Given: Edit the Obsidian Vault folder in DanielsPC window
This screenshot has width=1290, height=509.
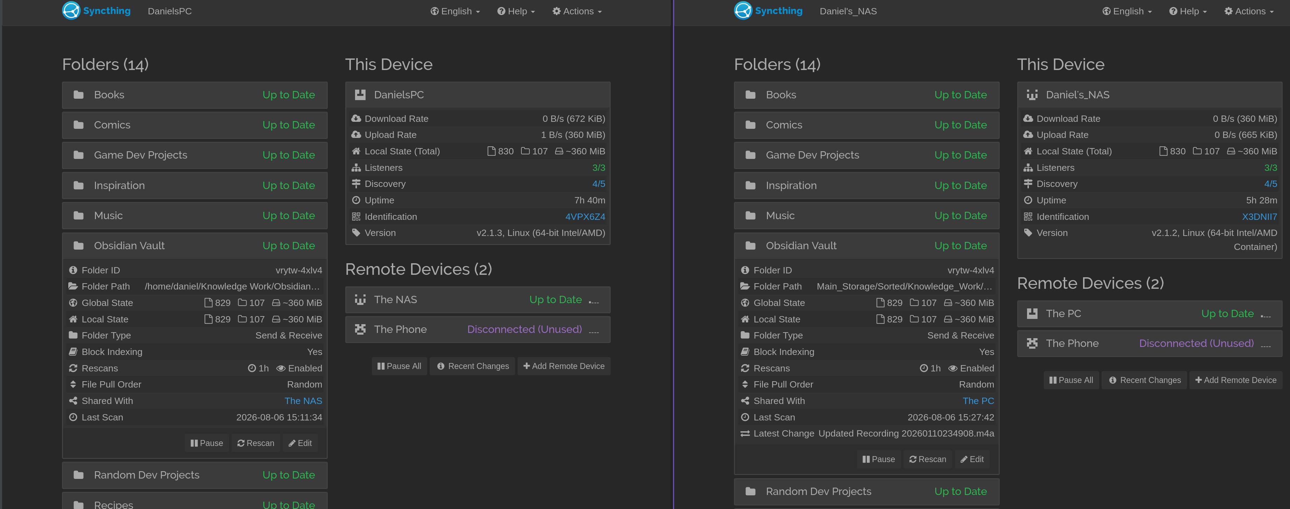Looking at the screenshot, I should point(300,443).
